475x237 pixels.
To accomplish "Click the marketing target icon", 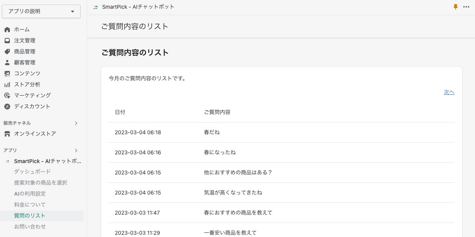I will point(7,96).
